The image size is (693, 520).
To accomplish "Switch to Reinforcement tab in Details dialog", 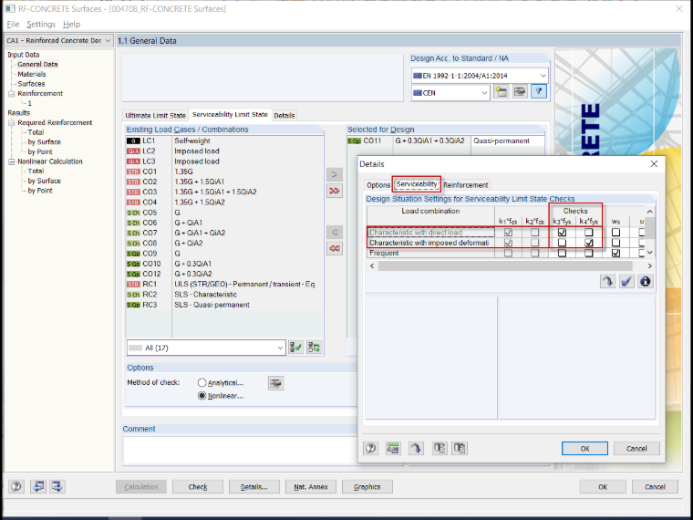I will click(466, 185).
